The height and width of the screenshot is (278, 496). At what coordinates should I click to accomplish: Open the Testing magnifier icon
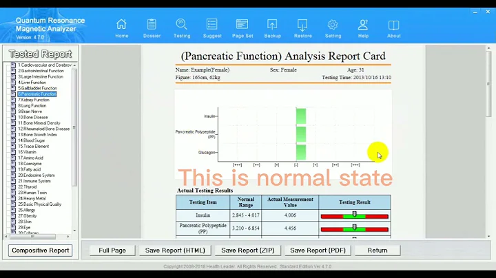tap(182, 25)
